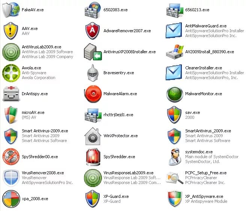247x211 pixels.
Task: Select the AntivirusXP2008Installer.exe file label
Action: (x=130, y=52)
